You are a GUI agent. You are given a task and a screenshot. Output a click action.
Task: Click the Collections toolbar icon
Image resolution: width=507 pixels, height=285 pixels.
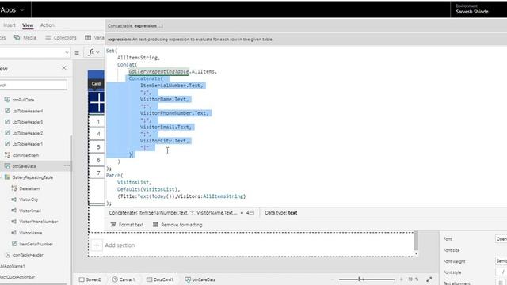click(x=48, y=37)
